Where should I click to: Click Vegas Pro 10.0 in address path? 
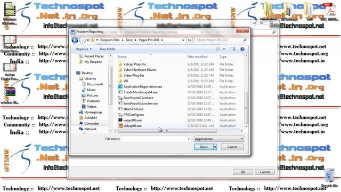pos(149,40)
